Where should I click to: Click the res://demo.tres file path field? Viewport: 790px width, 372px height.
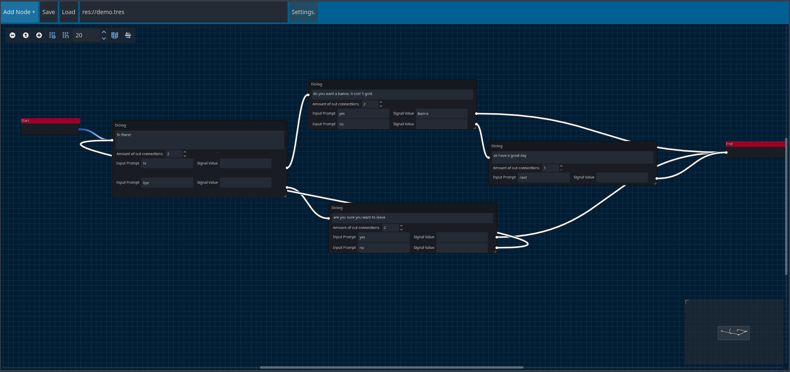click(183, 12)
